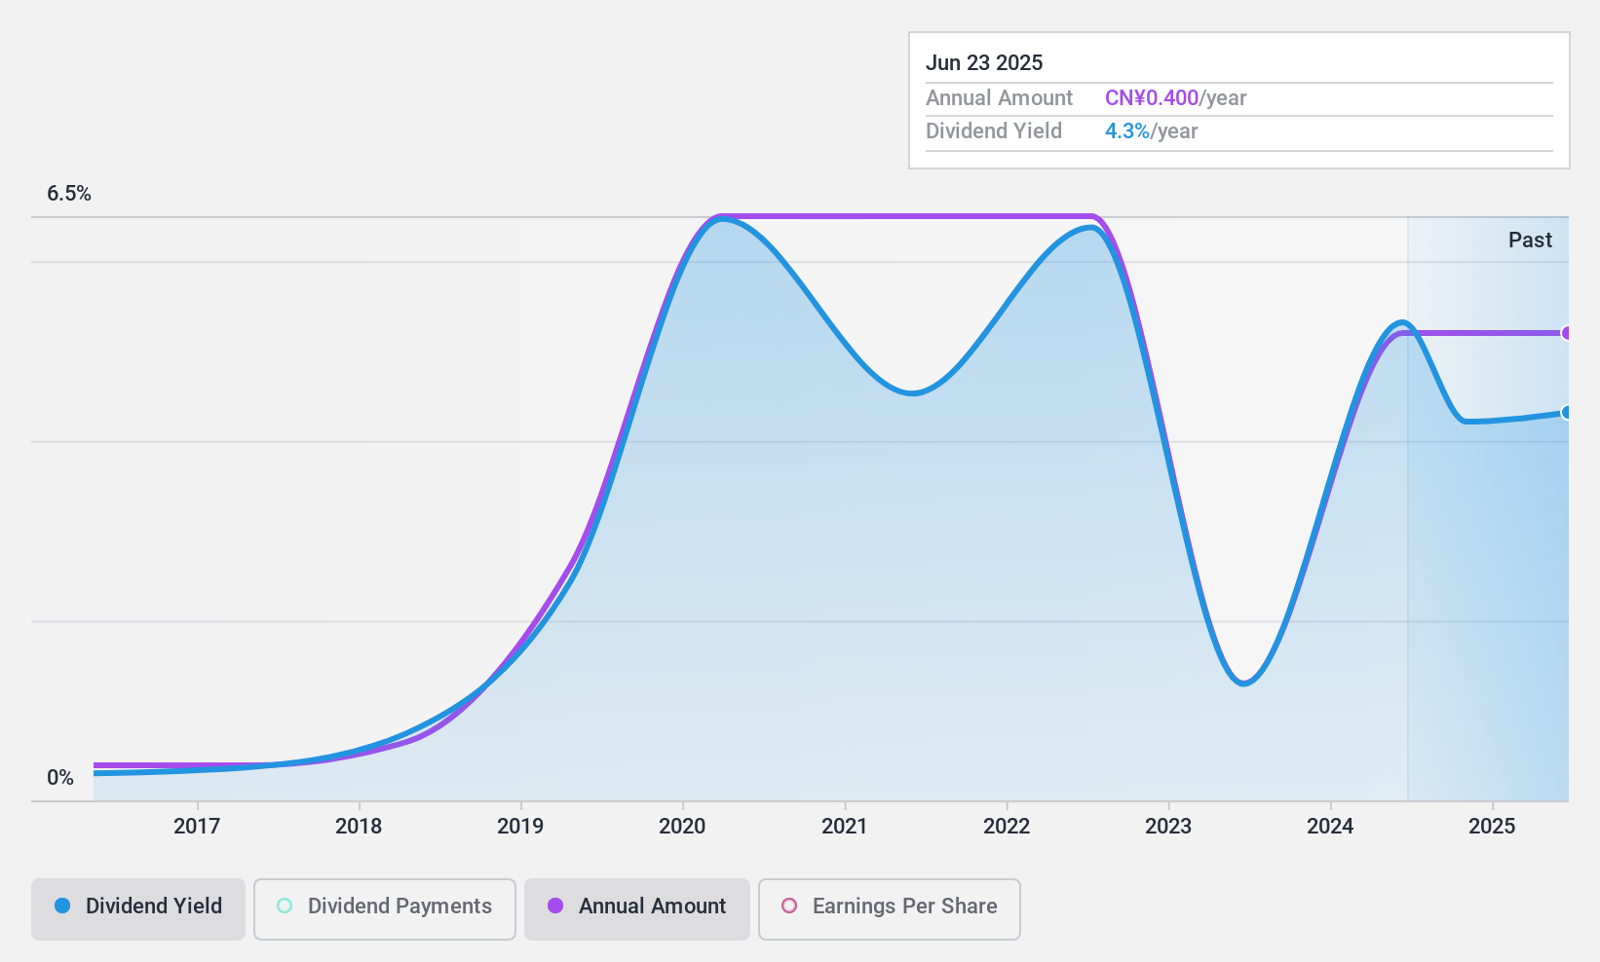The image size is (1600, 962).
Task: Click the pink Earnings Per Share circle icon
Action: click(x=789, y=906)
